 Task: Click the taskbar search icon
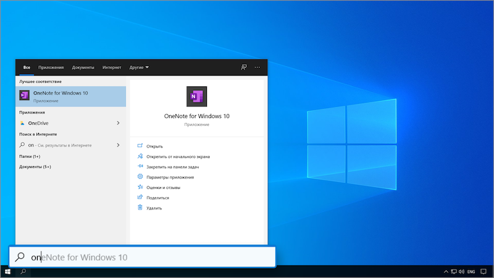pyautogui.click(x=23, y=272)
